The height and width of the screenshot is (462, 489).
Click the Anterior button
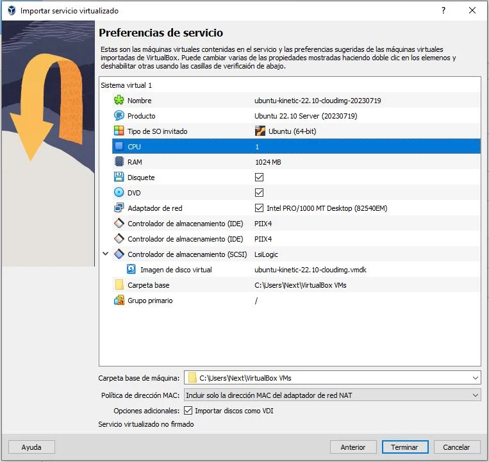(353, 447)
